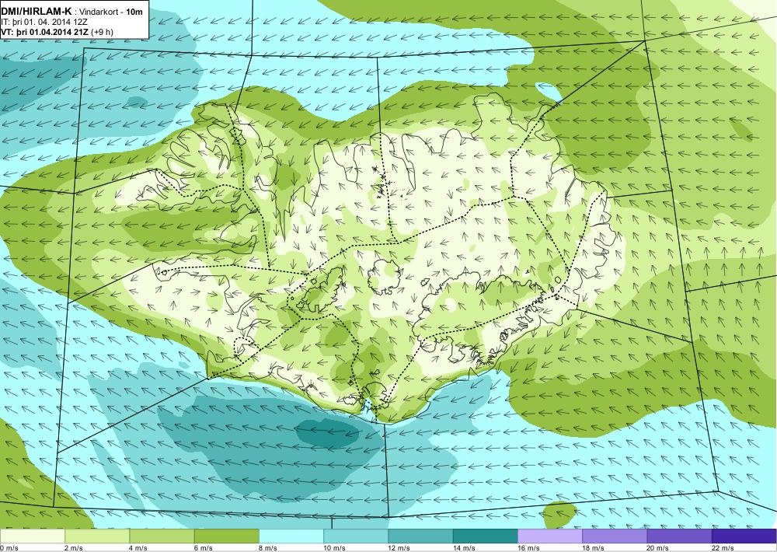Select the light cyan 8–10 m/s legend swatch
The height and width of the screenshot is (552, 777).
[291, 536]
